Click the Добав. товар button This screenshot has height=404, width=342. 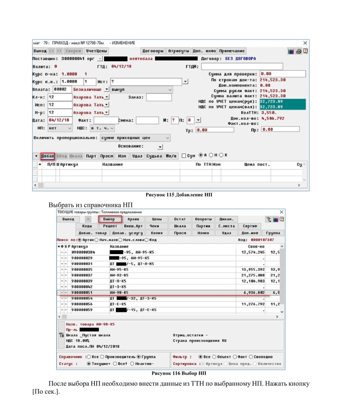(x=93, y=233)
